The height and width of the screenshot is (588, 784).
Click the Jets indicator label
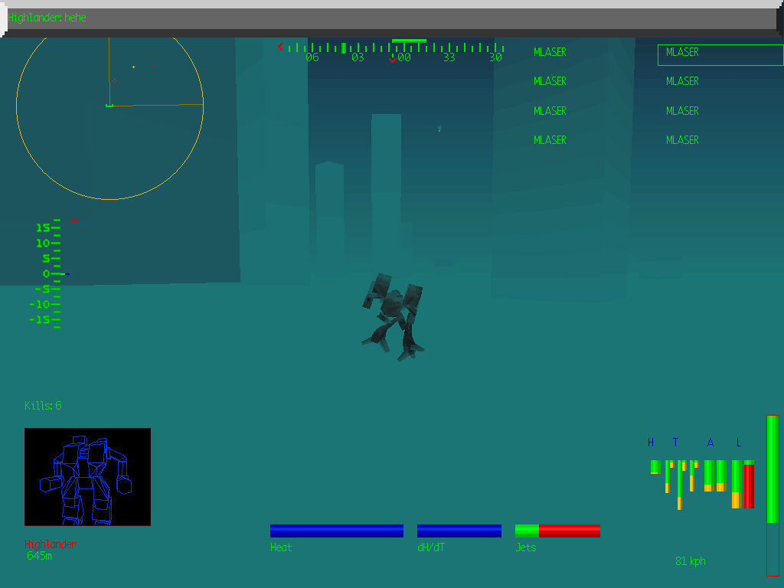point(525,547)
